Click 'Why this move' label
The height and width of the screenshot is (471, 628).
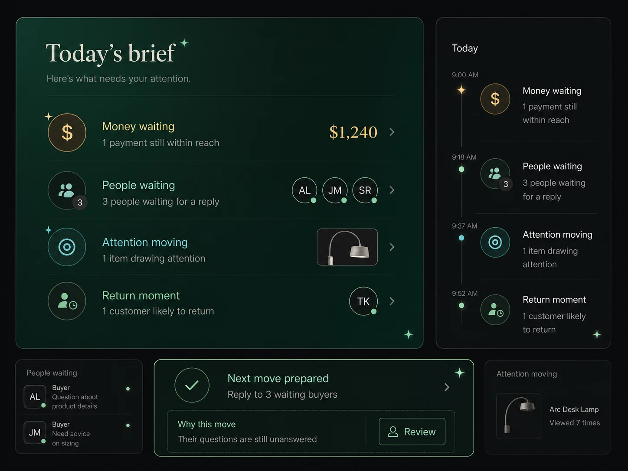click(206, 424)
